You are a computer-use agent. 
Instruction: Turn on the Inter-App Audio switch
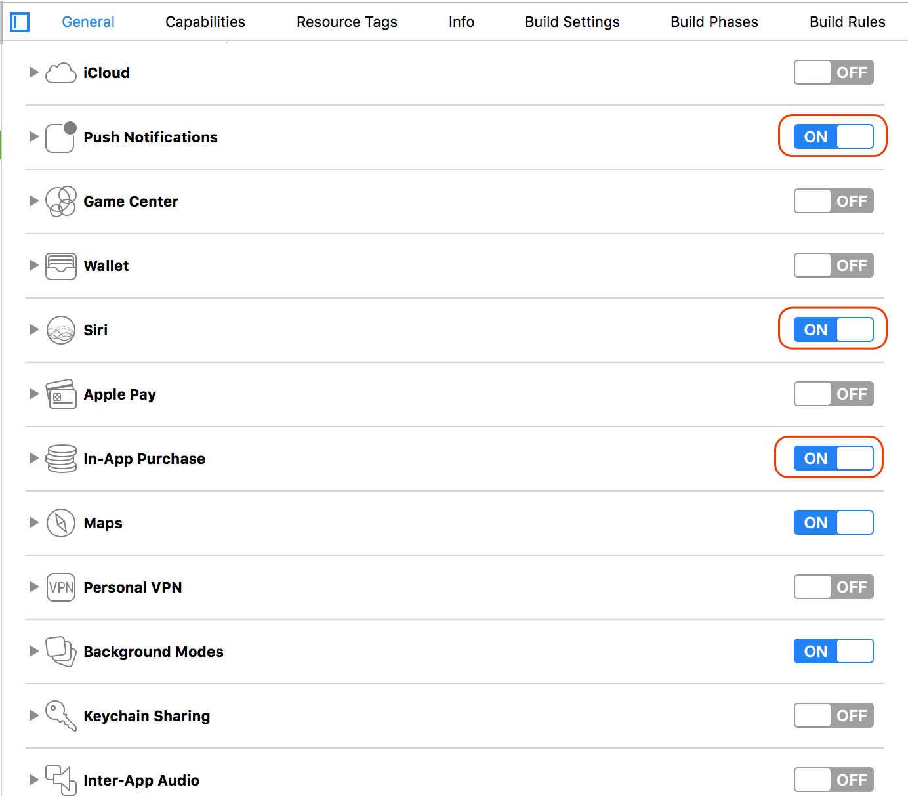834,780
